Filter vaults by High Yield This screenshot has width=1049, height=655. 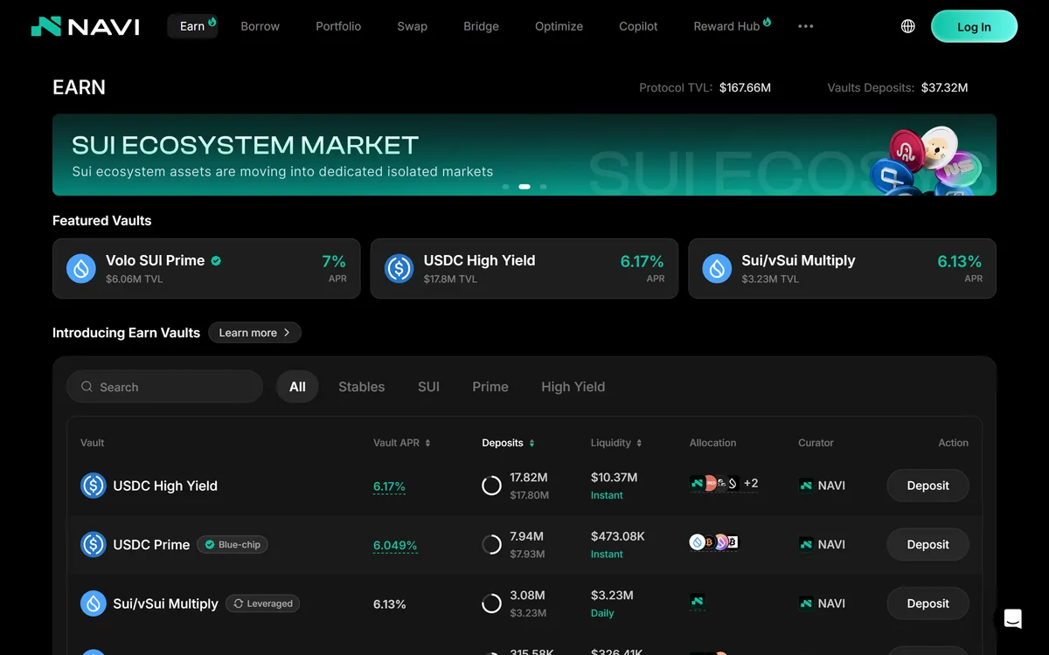(573, 387)
